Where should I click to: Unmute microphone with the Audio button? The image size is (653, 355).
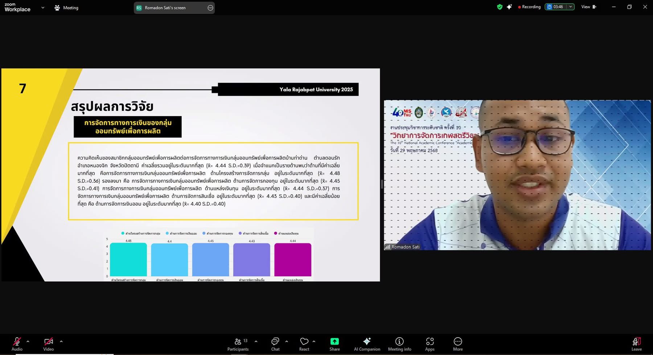pyautogui.click(x=17, y=344)
